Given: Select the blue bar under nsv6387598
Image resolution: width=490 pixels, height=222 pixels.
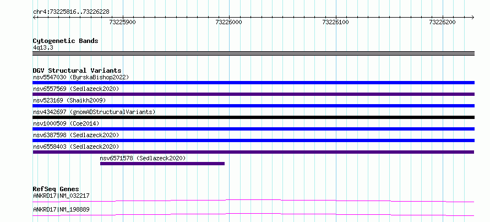Looking at the screenshot, I should click(253, 140).
